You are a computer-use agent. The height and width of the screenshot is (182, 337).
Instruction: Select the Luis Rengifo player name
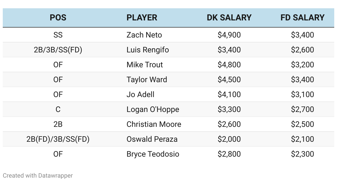tap(148, 50)
